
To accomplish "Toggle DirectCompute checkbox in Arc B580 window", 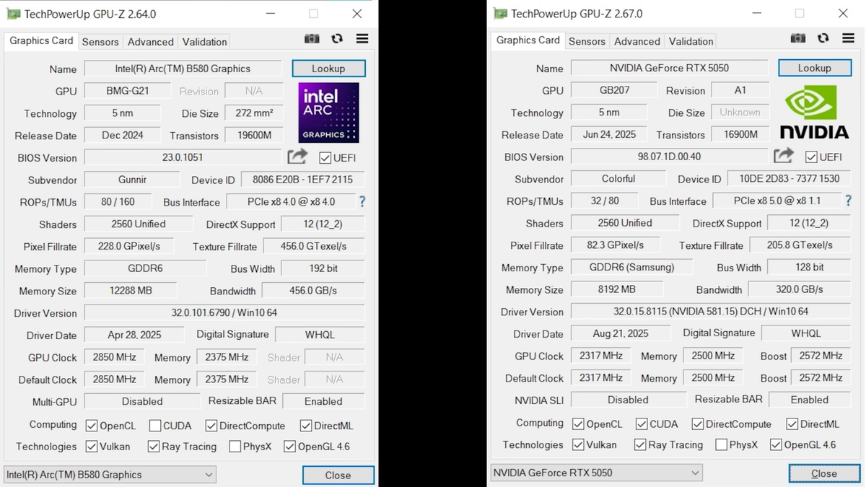I will [x=211, y=426].
